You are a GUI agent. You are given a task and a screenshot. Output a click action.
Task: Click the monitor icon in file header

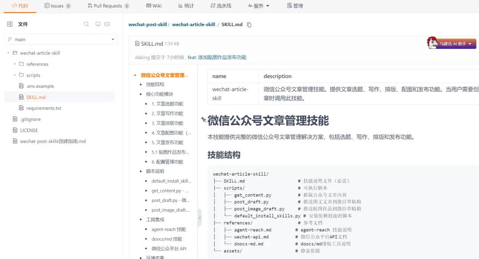pyautogui.click(x=98, y=24)
